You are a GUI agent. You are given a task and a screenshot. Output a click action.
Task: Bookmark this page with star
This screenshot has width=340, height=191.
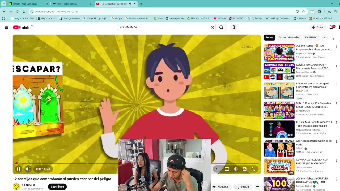[303, 12]
